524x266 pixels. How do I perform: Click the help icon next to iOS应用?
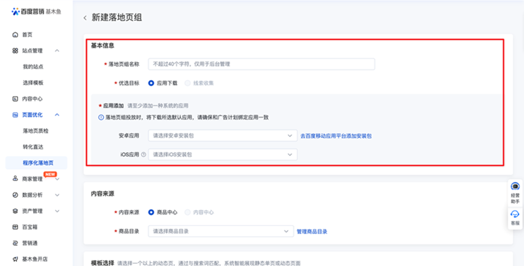point(144,154)
